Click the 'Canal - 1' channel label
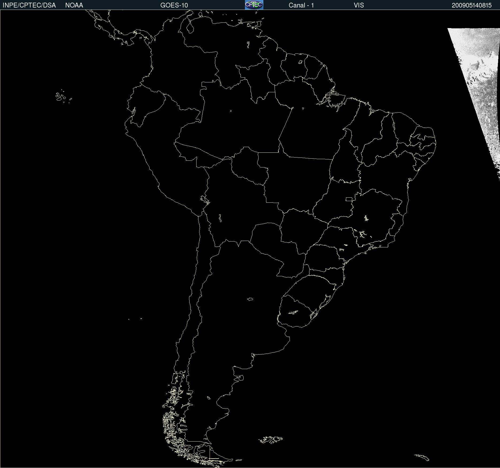This screenshot has width=500, height=468. tap(301, 5)
